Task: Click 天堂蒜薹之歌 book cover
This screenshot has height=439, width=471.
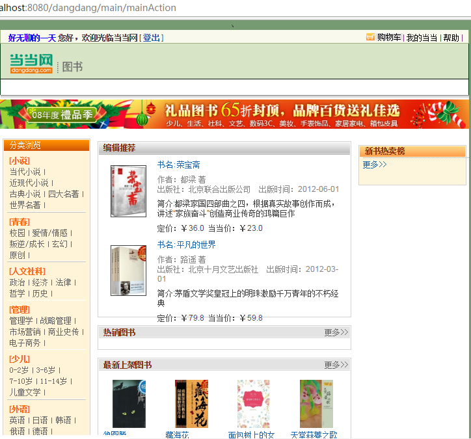Action: click(316, 404)
